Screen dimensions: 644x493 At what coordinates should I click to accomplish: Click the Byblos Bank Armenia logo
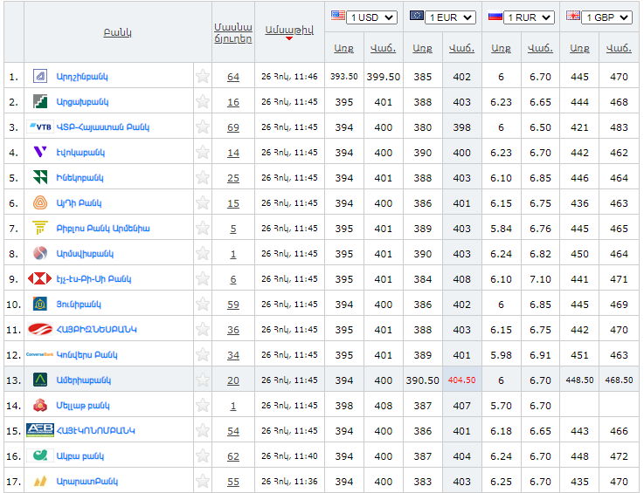[40, 228]
